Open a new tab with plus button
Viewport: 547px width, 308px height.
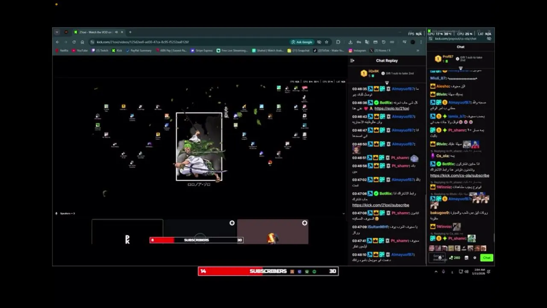130,32
